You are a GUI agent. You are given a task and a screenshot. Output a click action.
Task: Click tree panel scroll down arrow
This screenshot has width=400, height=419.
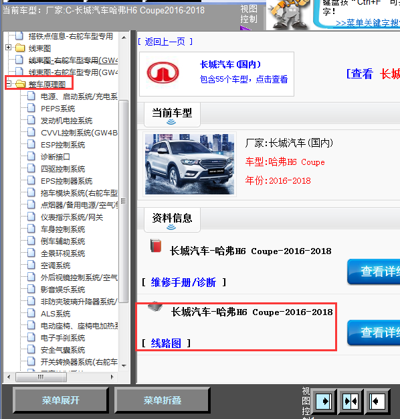click(x=124, y=365)
